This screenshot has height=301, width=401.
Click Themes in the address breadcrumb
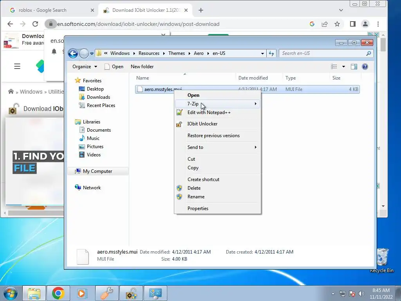(177, 53)
